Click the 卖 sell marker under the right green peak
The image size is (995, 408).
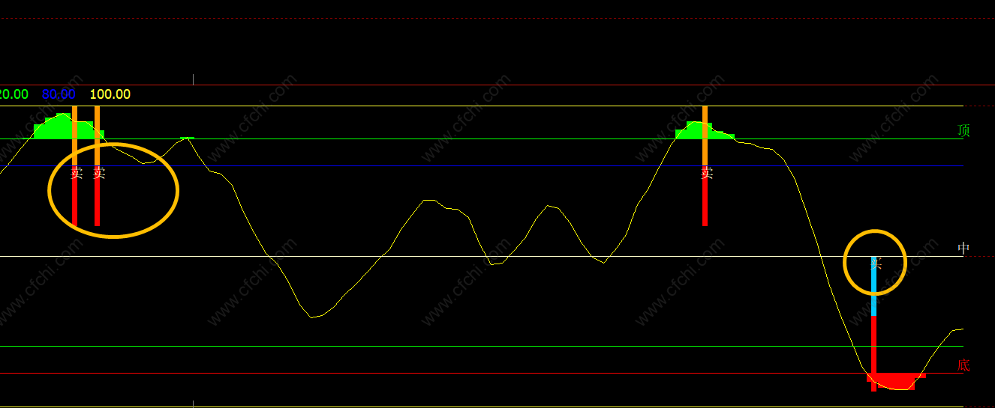pos(706,173)
